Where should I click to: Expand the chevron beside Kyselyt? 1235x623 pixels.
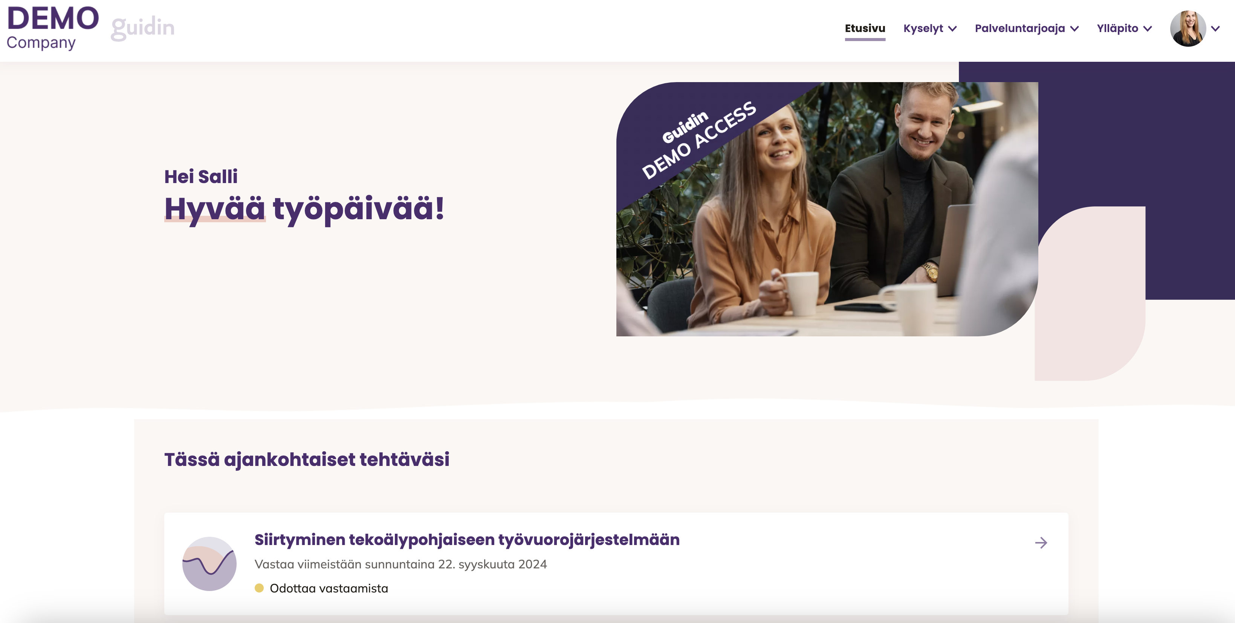click(952, 29)
